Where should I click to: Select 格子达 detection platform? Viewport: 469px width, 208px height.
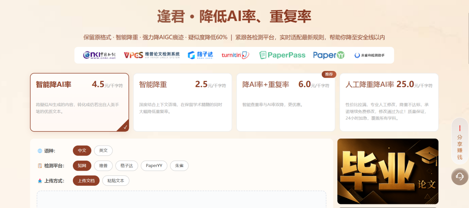(126, 166)
